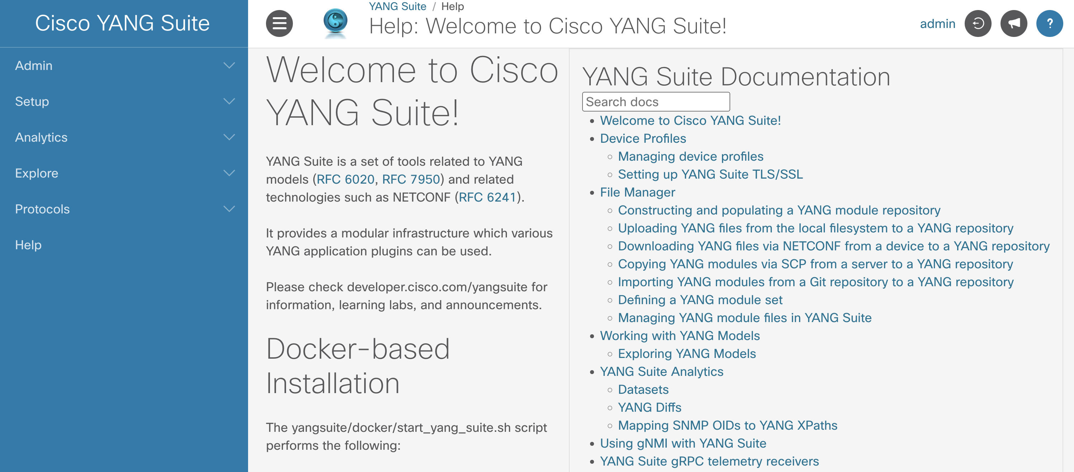Open the RFC 6241 link
1074x472 pixels.
click(x=487, y=197)
